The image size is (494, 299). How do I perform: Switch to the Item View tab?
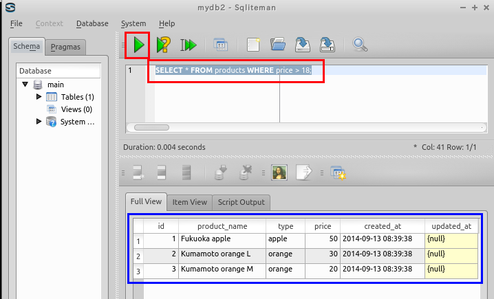click(x=190, y=202)
